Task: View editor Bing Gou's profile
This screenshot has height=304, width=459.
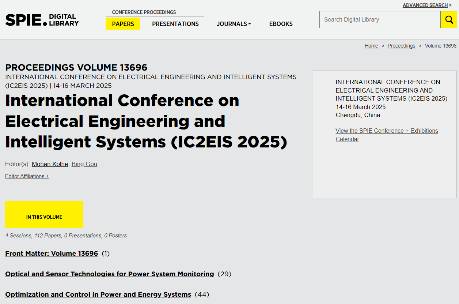Action: (x=84, y=164)
